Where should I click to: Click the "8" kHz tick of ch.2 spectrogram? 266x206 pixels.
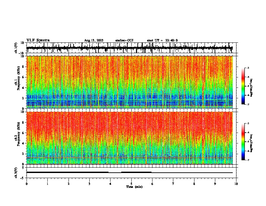(x=23, y=123)
